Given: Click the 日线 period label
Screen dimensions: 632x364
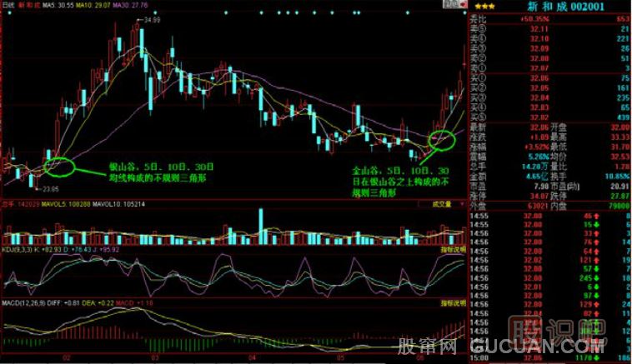Looking at the screenshot, I should pos(8,5).
